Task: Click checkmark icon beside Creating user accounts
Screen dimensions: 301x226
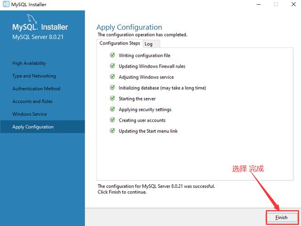Action: [x=112, y=120]
